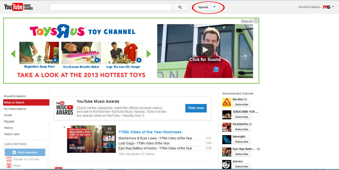
Task: Open Playlists in the sidebar
Action: [x=9, y=121]
